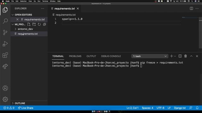Viewport: 202px width, 113px height.
Task: Open the Search view in activity bar
Action: 5,21
